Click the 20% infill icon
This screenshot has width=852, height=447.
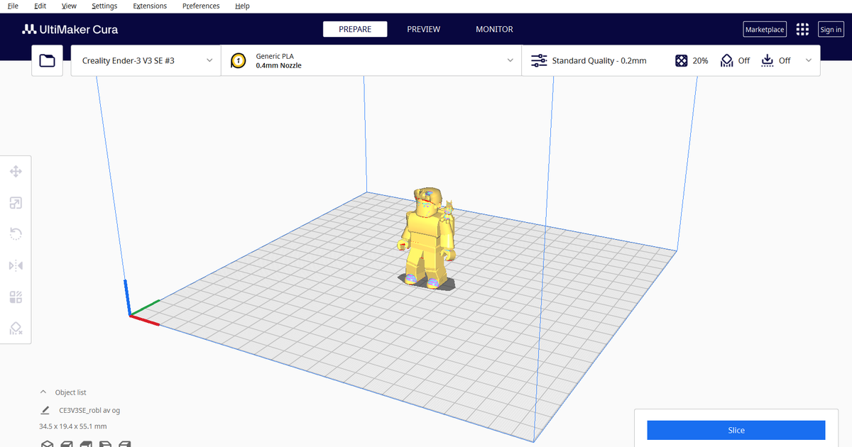coord(681,61)
